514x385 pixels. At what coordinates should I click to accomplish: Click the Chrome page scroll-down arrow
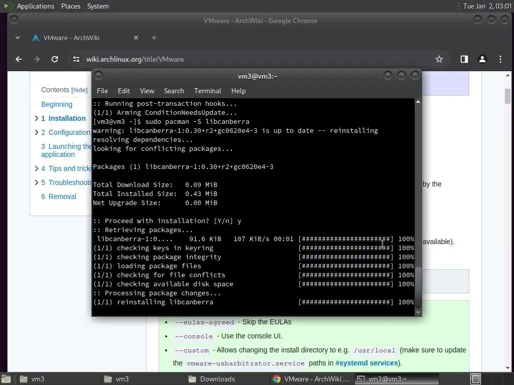[x=507, y=368]
